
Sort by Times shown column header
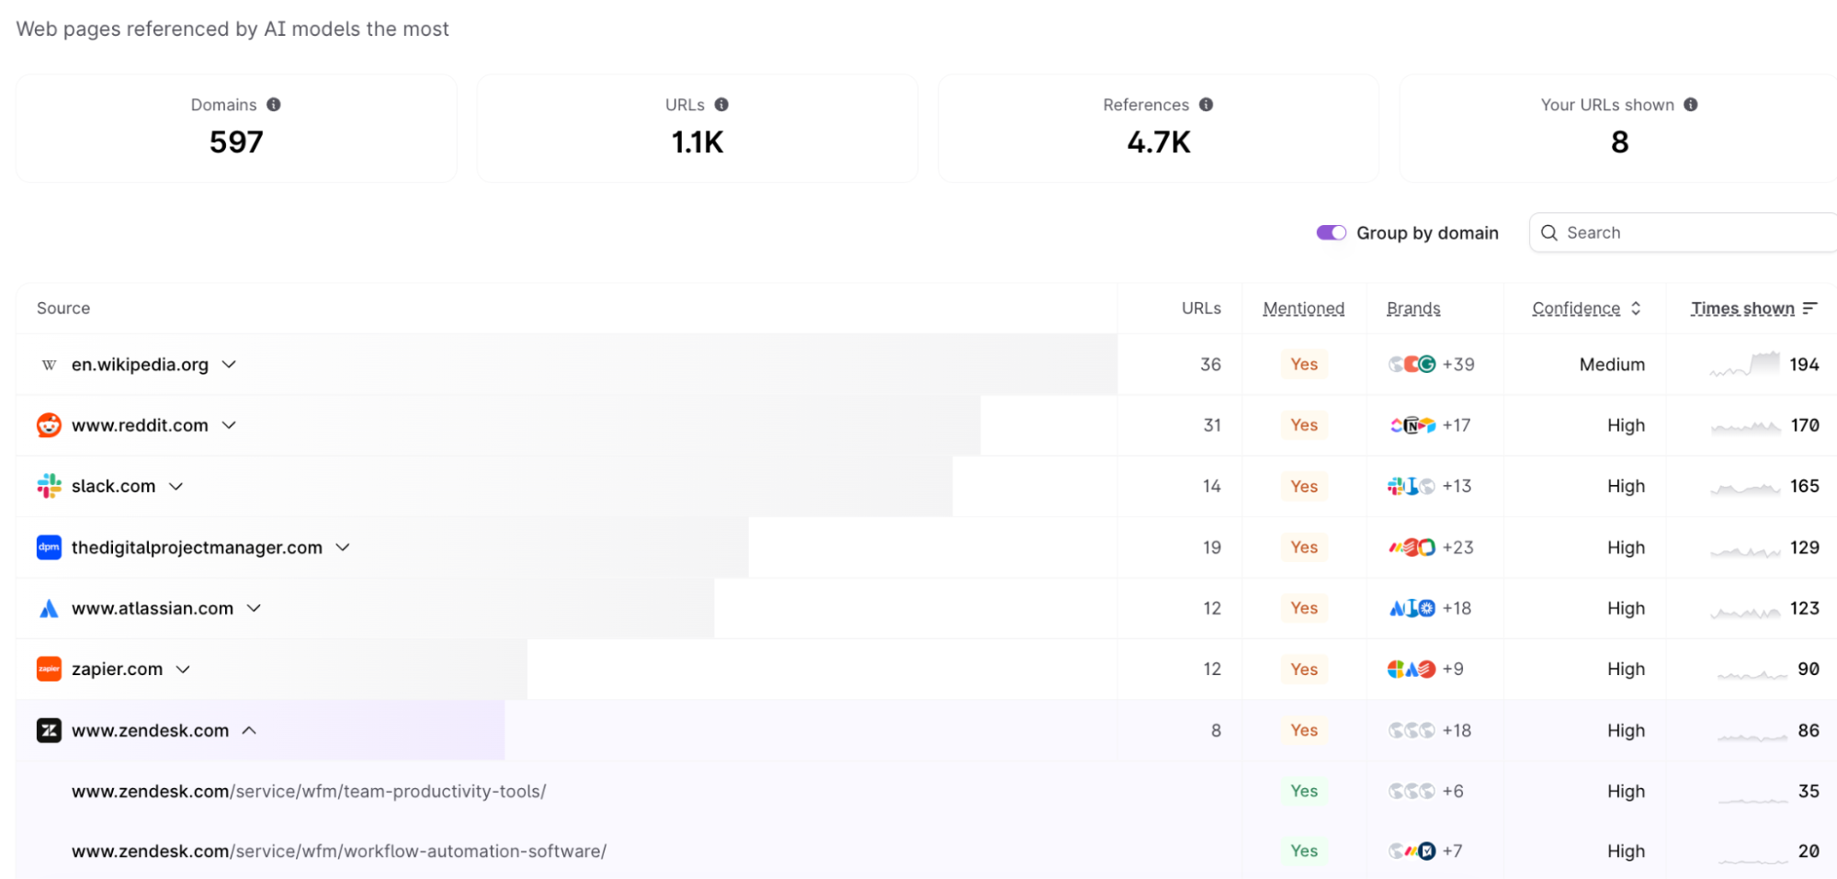click(1743, 309)
